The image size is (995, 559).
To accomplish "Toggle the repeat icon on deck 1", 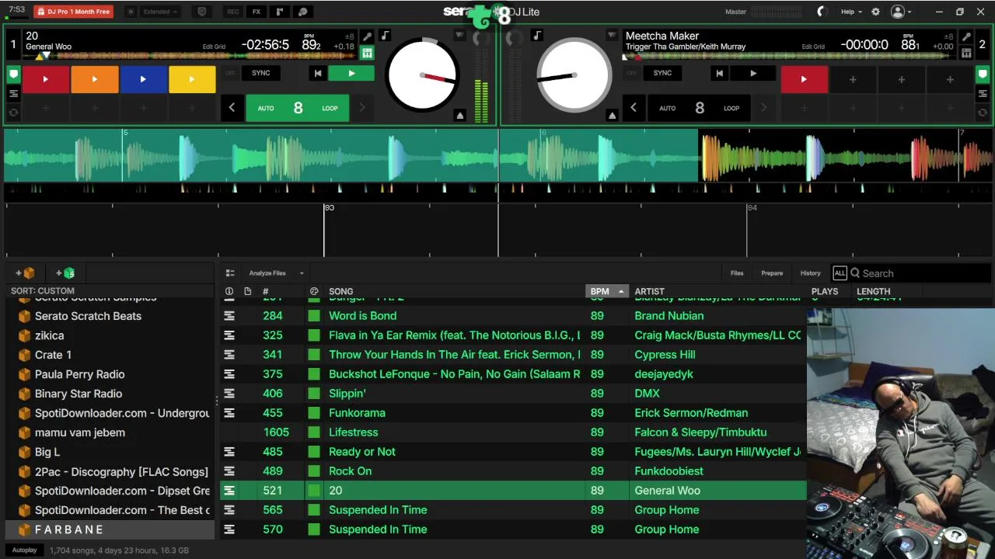I will (13, 113).
